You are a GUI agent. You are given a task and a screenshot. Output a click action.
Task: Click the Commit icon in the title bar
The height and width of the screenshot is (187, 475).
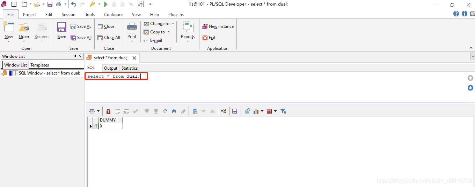pos(114,4)
